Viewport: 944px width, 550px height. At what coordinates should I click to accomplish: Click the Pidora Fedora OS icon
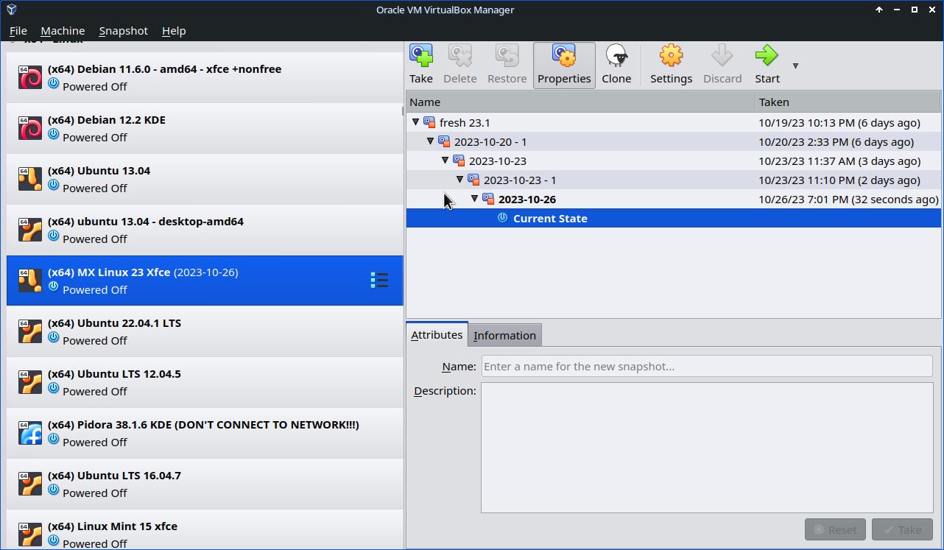[30, 433]
